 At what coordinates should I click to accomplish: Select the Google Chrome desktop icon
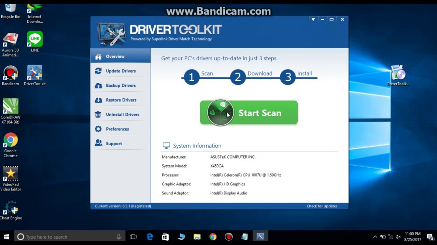click(11, 145)
